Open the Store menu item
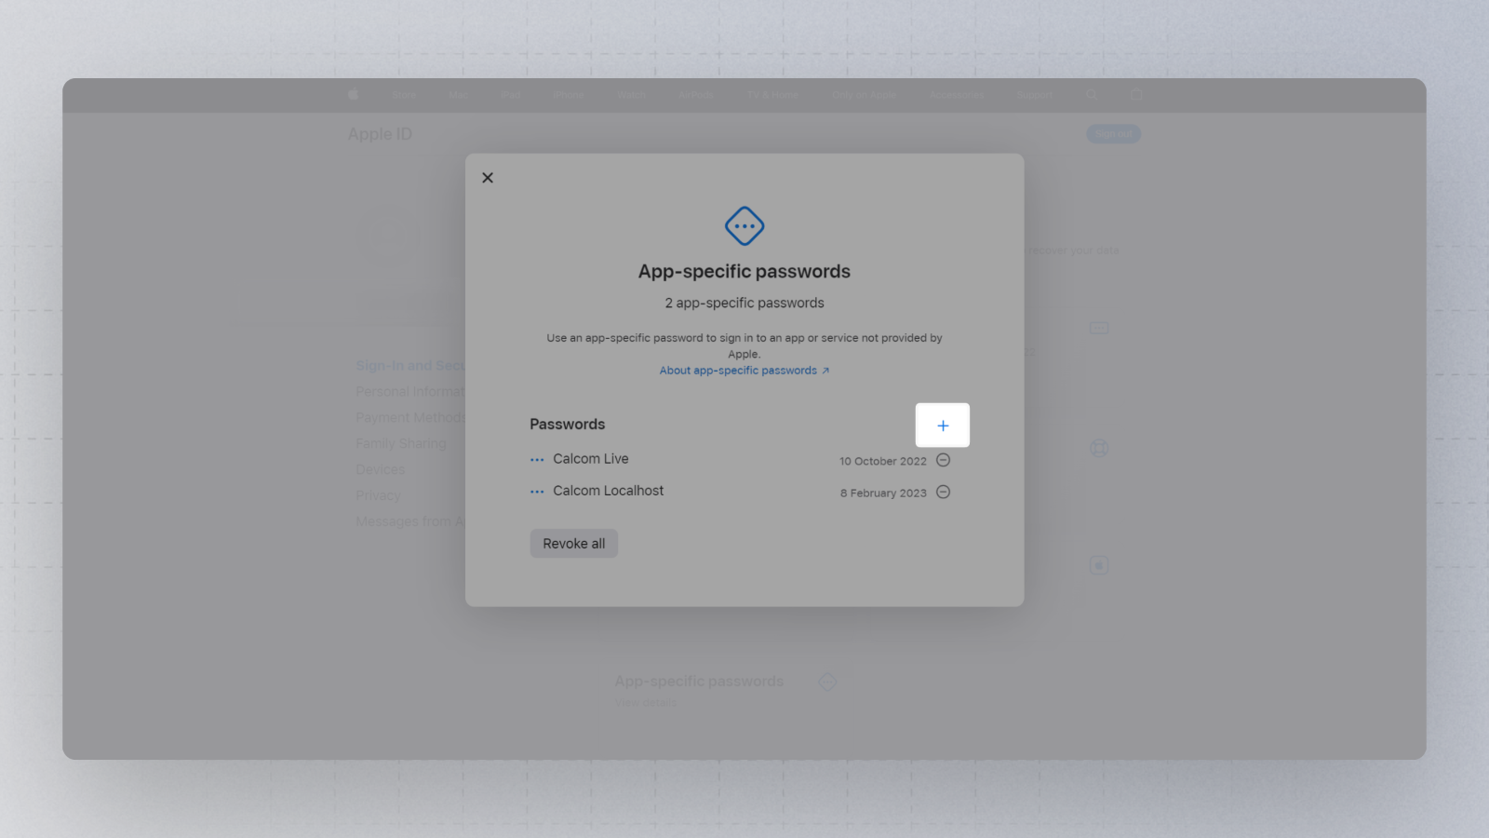 pyautogui.click(x=404, y=95)
